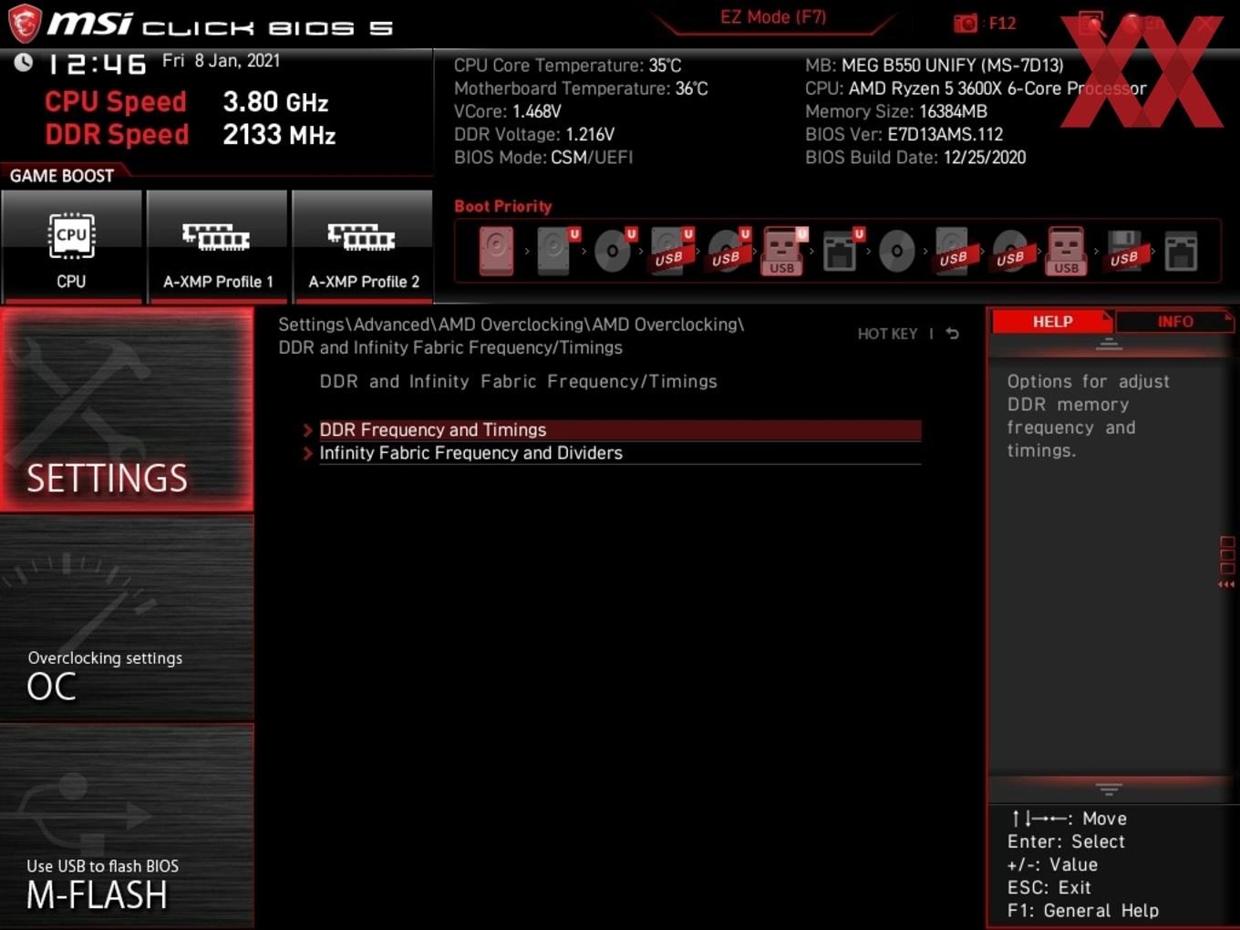Click BIOS Mode: CSM/UEFI
This screenshot has width=1240, height=930.
click(x=543, y=157)
